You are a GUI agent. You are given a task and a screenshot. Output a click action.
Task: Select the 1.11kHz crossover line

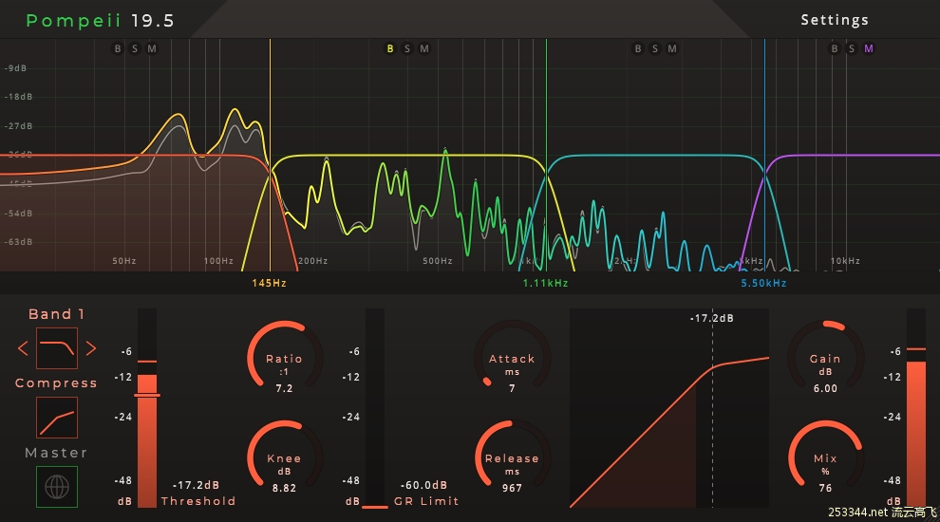[x=546, y=155]
